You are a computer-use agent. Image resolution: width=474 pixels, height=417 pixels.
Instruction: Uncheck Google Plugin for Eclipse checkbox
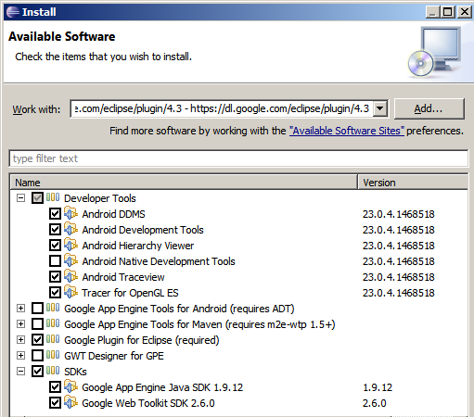coord(37,340)
